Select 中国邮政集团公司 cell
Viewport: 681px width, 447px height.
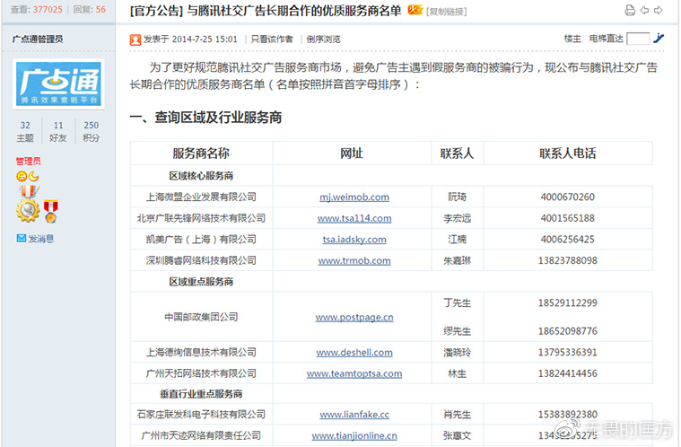point(201,317)
